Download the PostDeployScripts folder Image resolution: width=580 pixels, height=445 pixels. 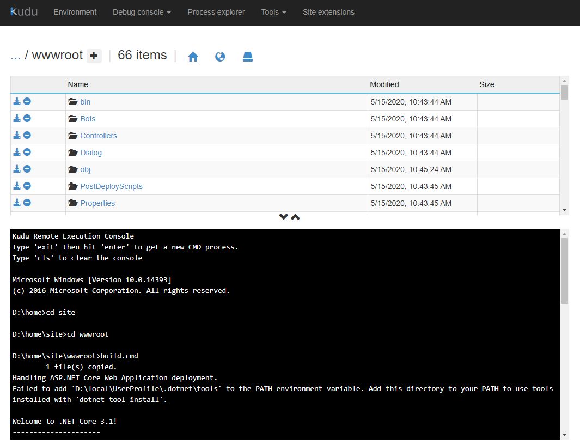point(17,186)
